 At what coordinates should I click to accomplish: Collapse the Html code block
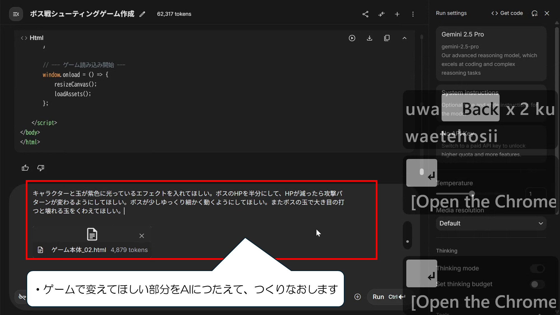click(404, 38)
